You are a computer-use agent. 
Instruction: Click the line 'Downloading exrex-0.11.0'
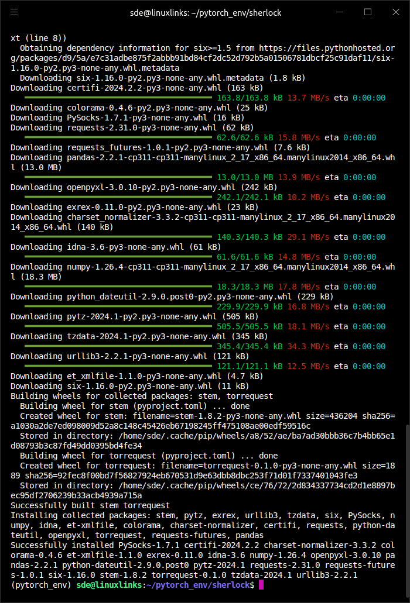[134, 207]
